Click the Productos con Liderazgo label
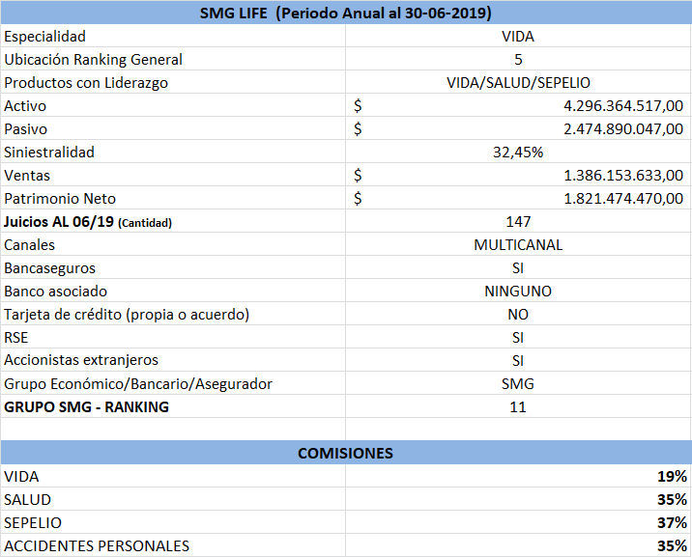This screenshot has height=557, width=692. pyautogui.click(x=173, y=82)
